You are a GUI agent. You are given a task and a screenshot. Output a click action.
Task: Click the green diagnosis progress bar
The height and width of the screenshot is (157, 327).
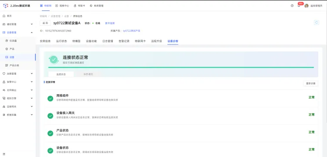(181, 67)
